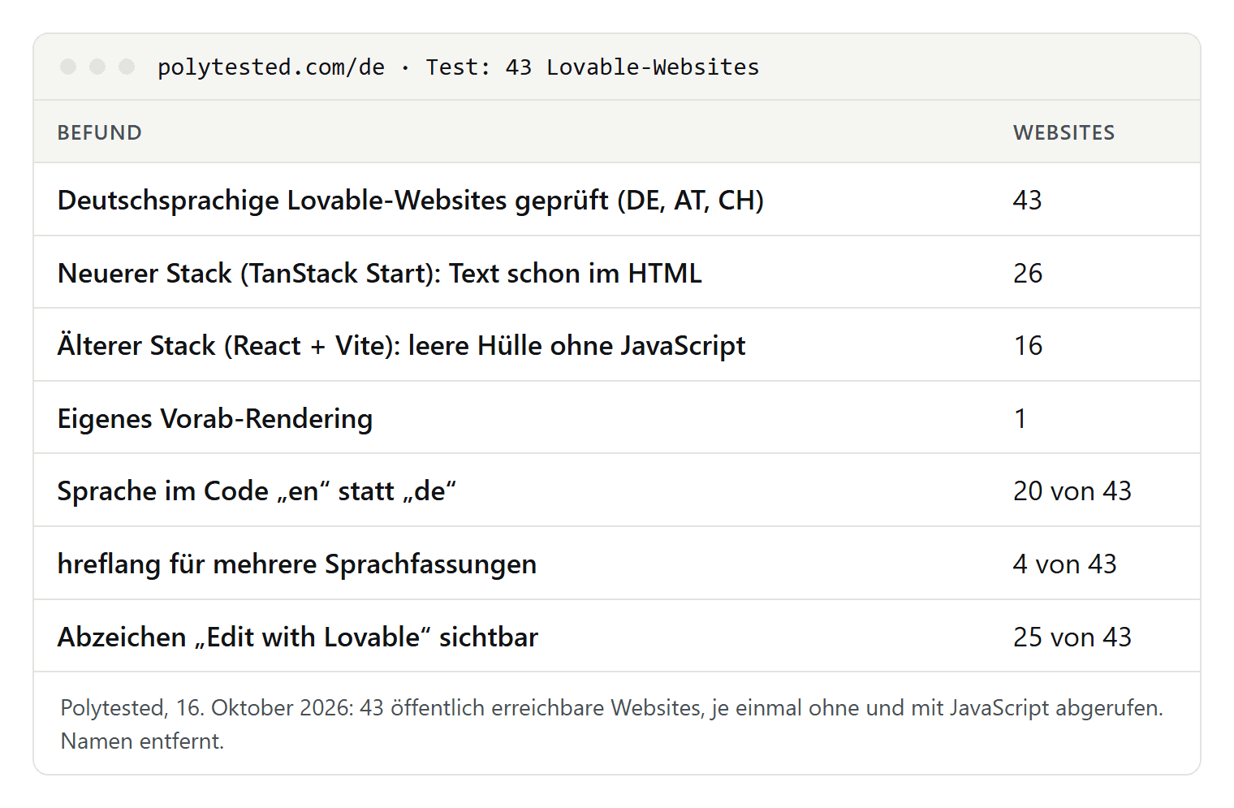The height and width of the screenshot is (808, 1234).
Task: Click the third gray window dot
Action: pos(127,67)
